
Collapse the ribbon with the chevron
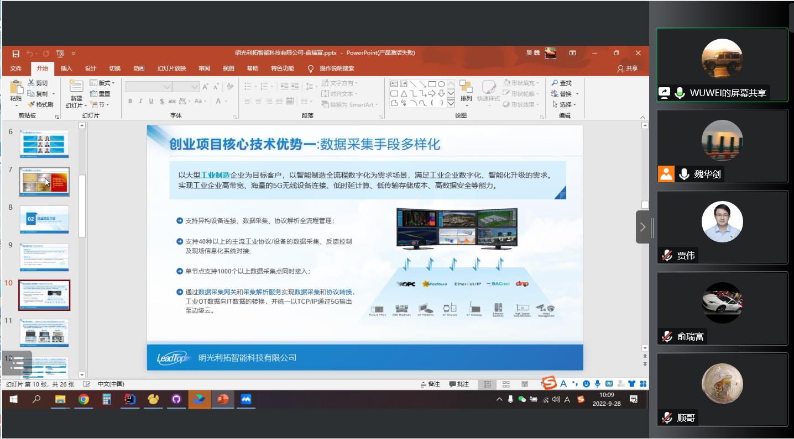point(642,117)
